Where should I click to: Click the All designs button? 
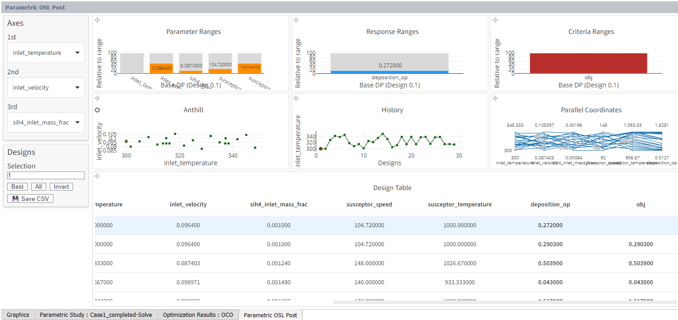point(38,186)
